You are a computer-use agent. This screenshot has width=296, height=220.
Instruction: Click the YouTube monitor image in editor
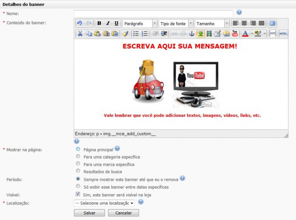196,85
